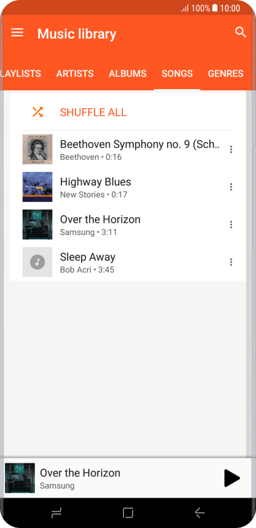256x528 pixels.
Task: Switch to the Genres tab
Action: [x=225, y=73]
